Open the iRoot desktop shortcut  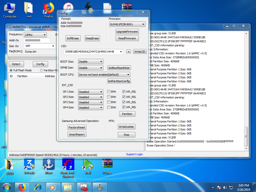[x=49, y=166]
